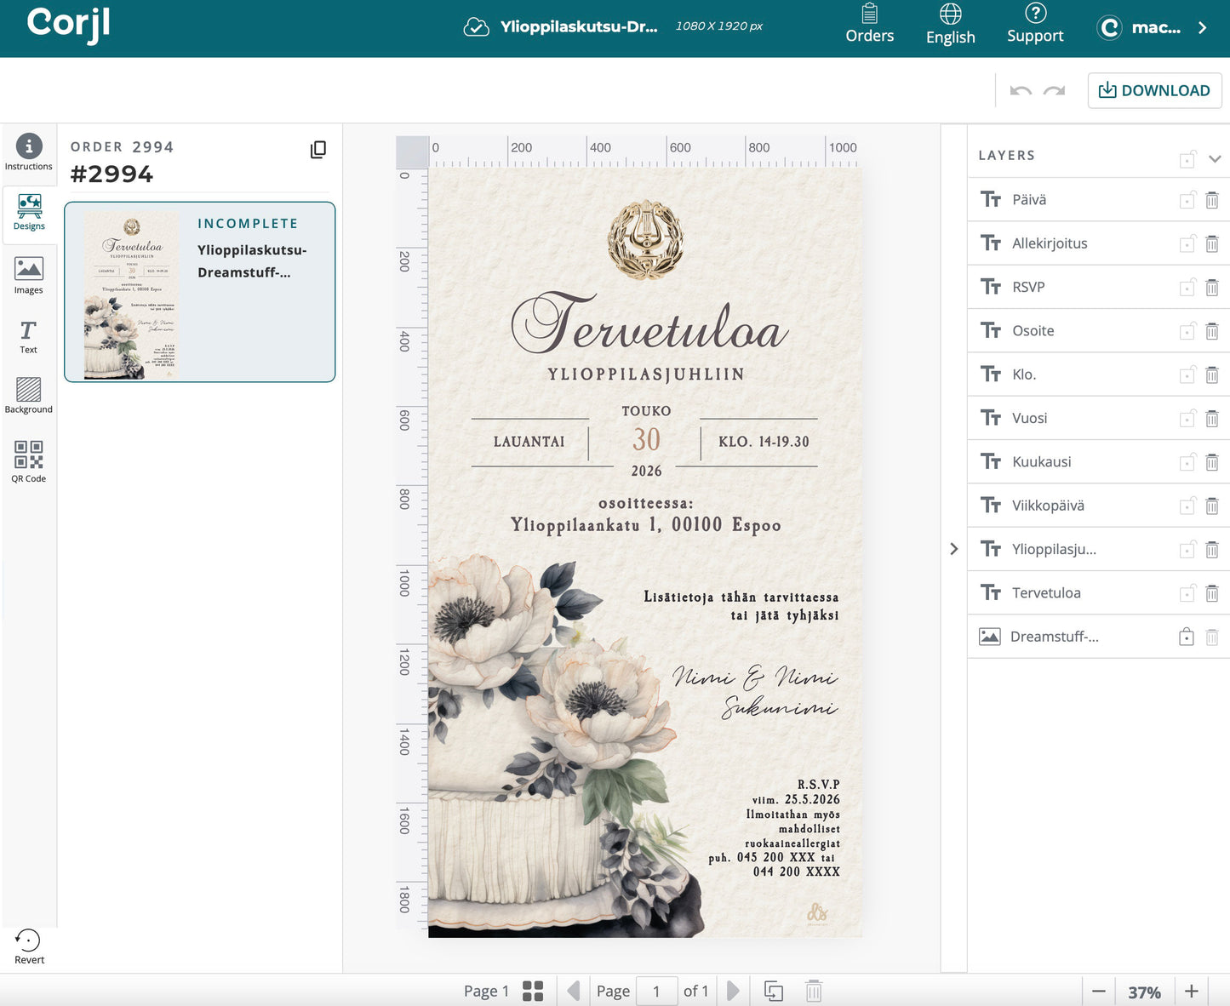The image size is (1230, 1006).
Task: Select the Text tool in sidebar
Action: 28,336
